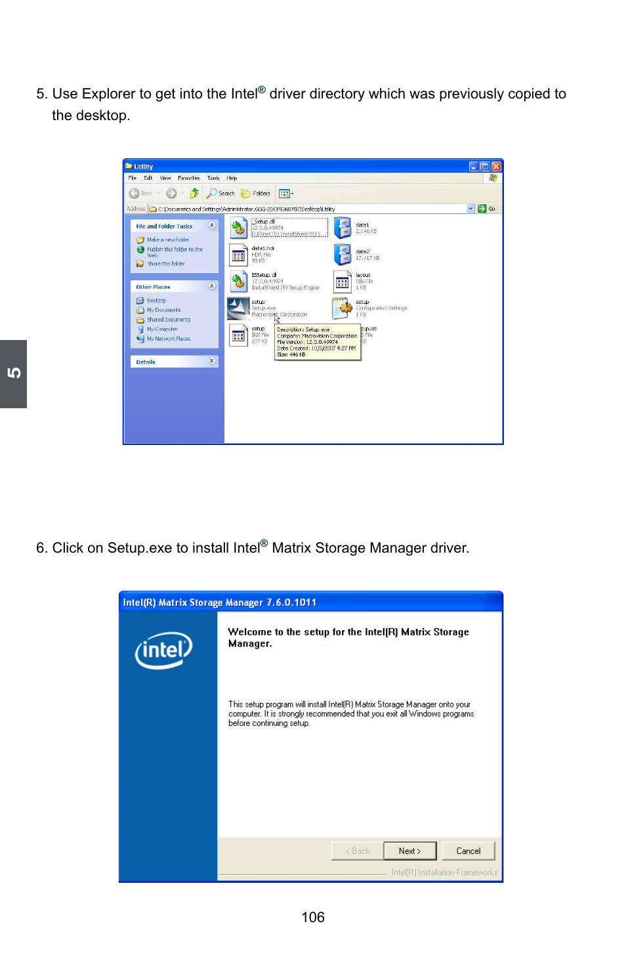This screenshot has width=626, height=953.
Task: Click the My Documents folder icon
Action: (140, 310)
